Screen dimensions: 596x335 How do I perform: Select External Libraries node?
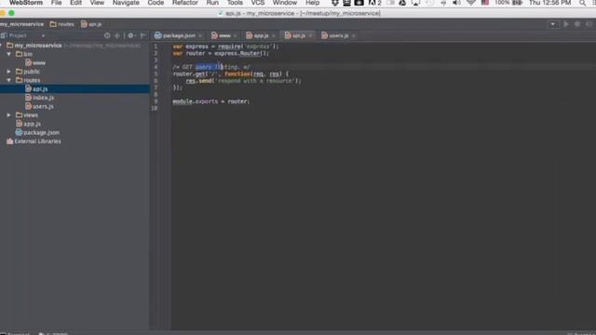[34, 141]
